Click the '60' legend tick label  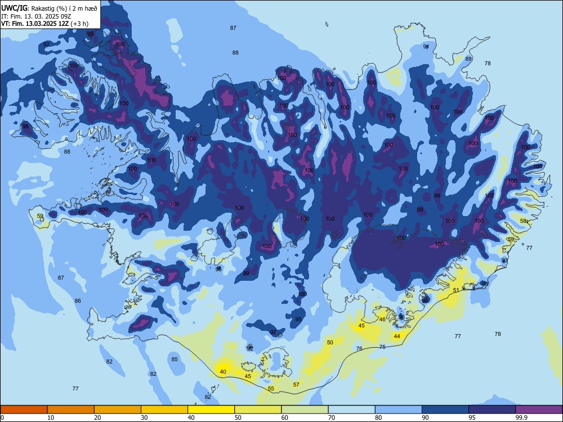point(285,417)
